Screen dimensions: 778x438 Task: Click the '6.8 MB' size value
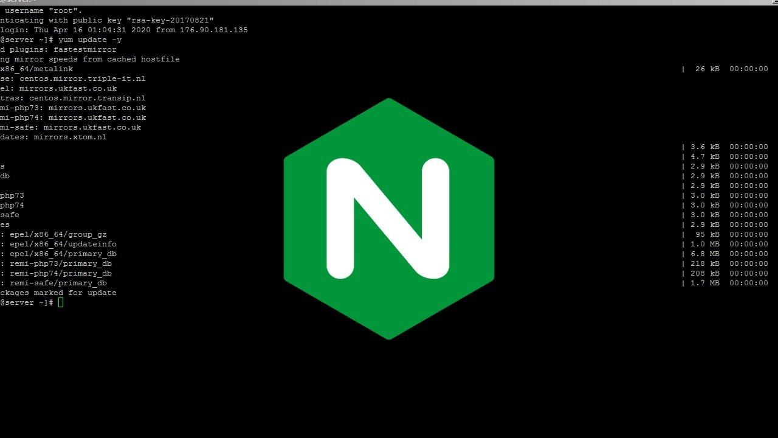click(705, 254)
